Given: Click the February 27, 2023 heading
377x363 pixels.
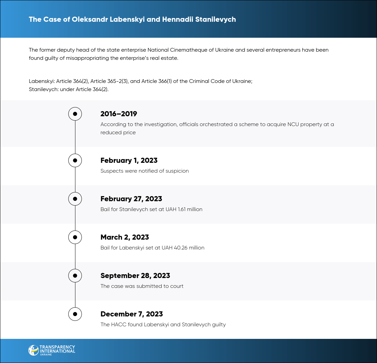Looking at the screenshot, I should [x=131, y=199].
